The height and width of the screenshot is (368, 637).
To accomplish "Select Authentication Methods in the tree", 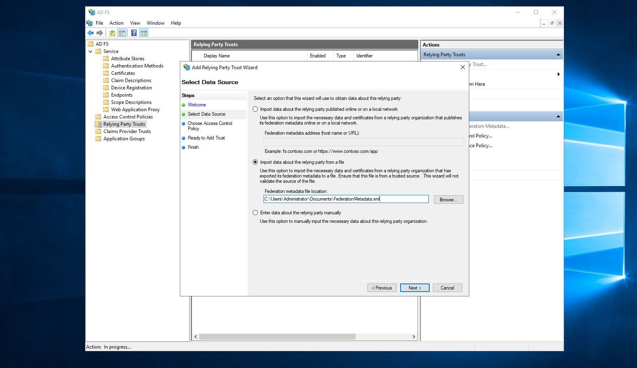I will (x=137, y=66).
